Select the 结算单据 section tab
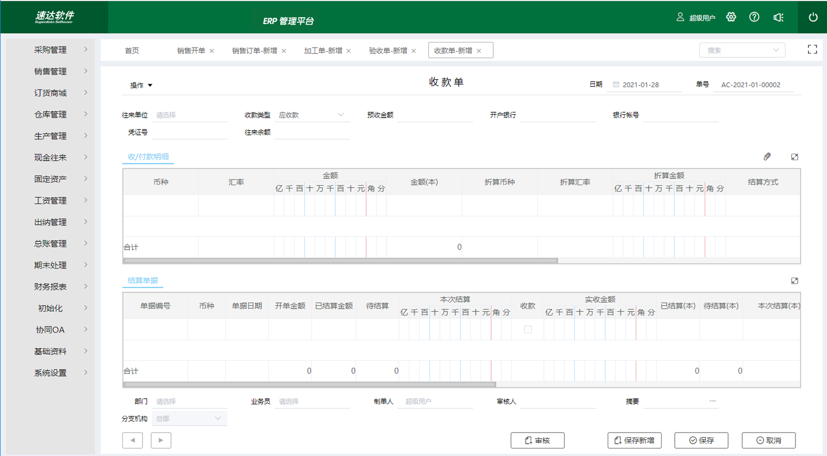This screenshot has height=456, width=827. pyautogui.click(x=142, y=281)
